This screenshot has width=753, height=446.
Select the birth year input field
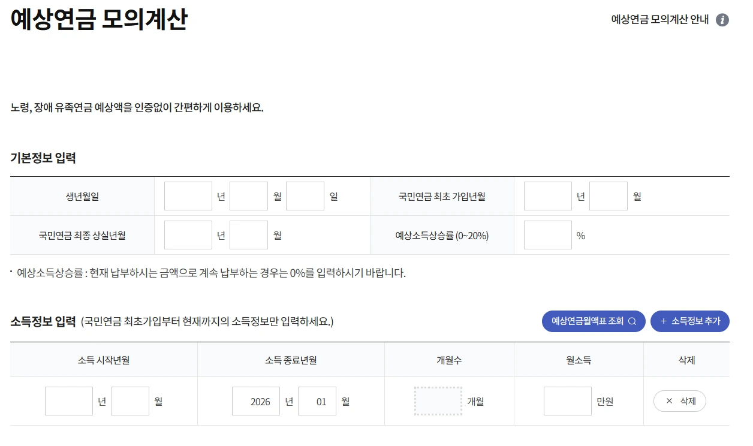coord(188,196)
